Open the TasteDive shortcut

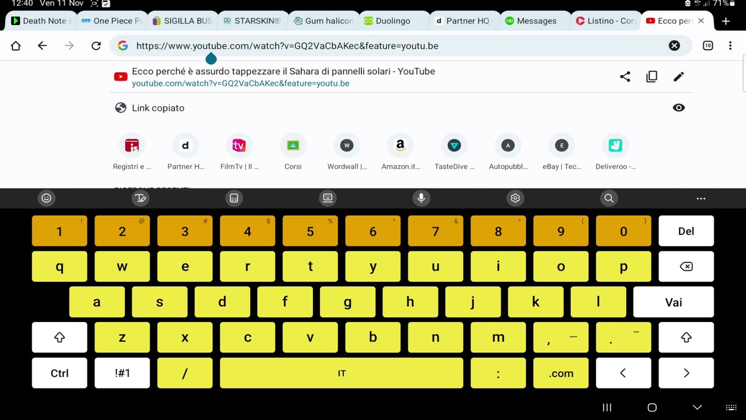(x=454, y=153)
